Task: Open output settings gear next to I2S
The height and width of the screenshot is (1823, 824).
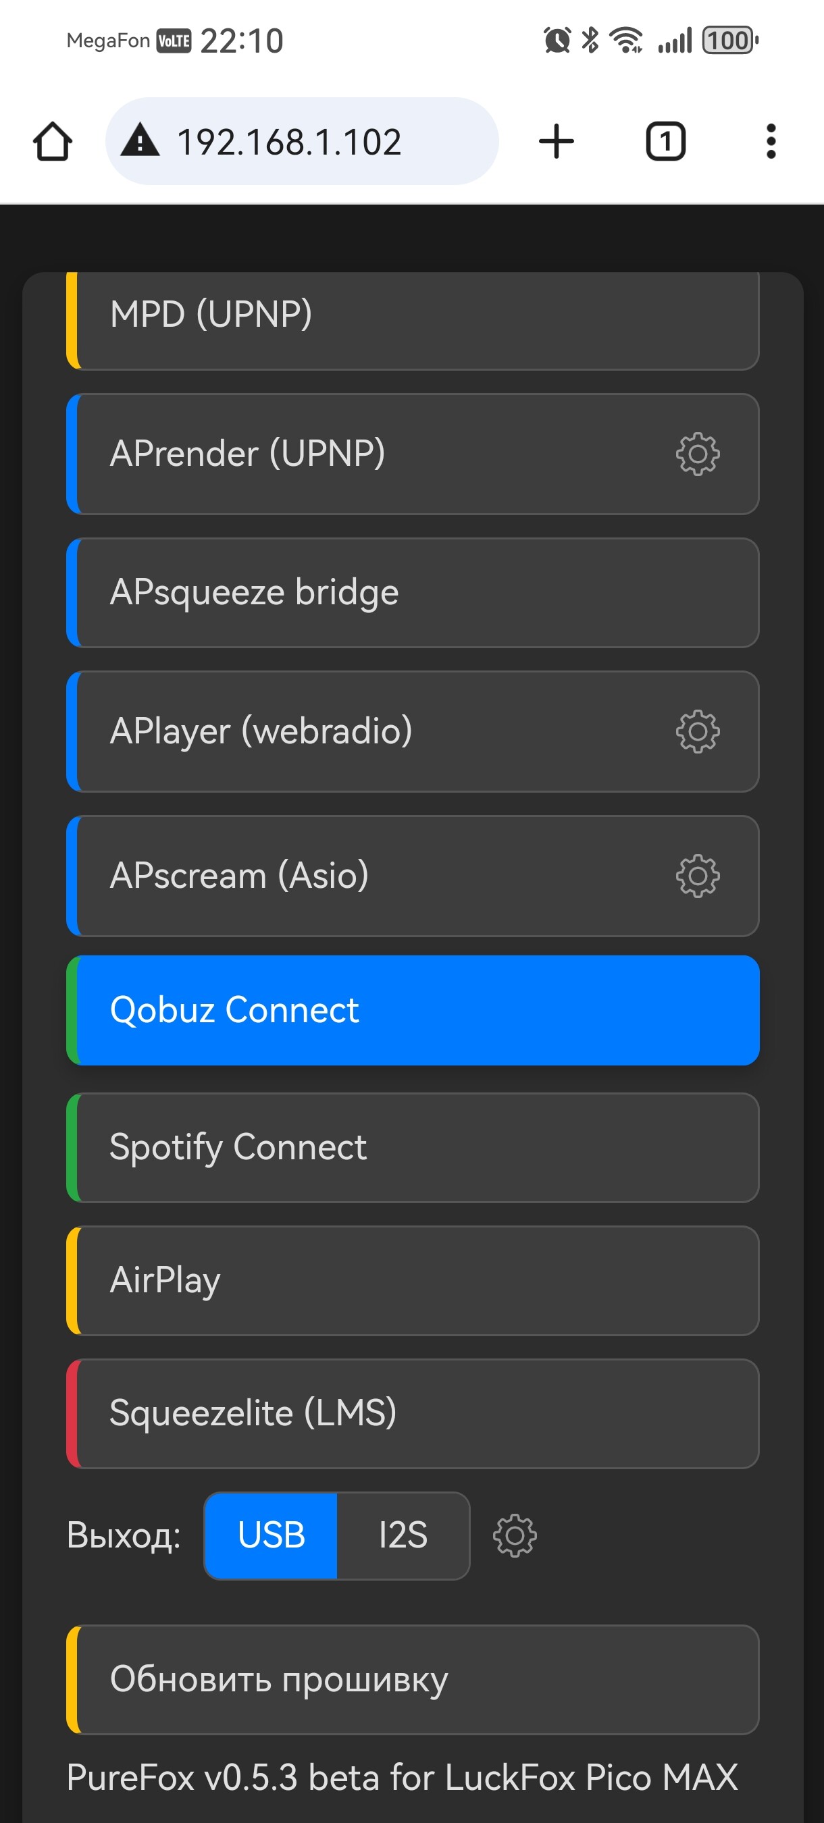Action: pos(515,1535)
